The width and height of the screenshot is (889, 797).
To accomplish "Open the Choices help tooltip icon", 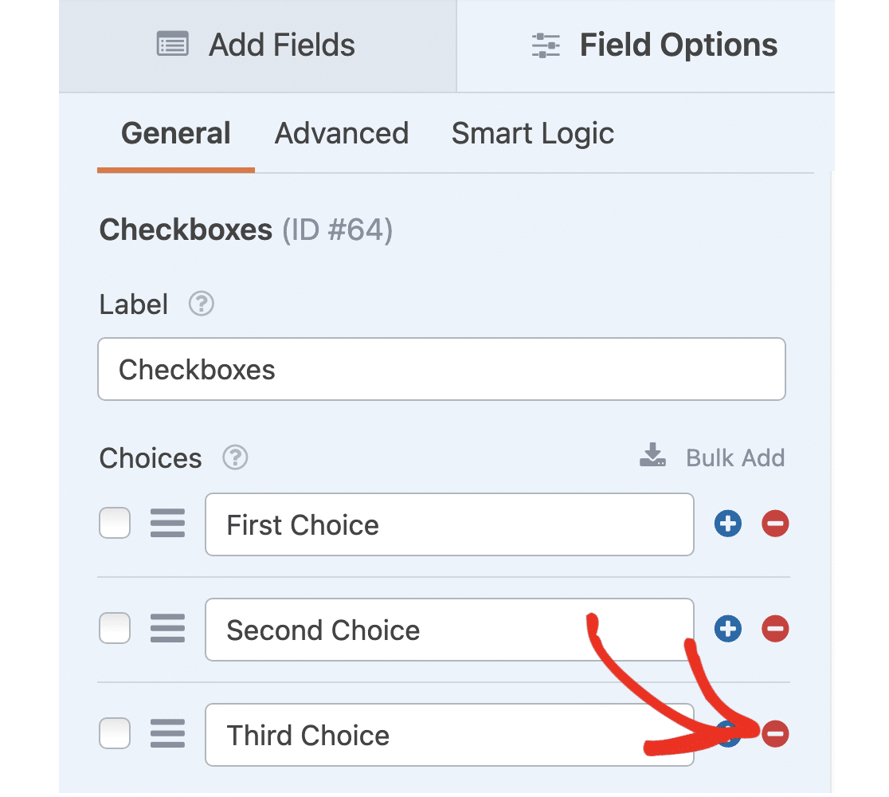I will (234, 457).
